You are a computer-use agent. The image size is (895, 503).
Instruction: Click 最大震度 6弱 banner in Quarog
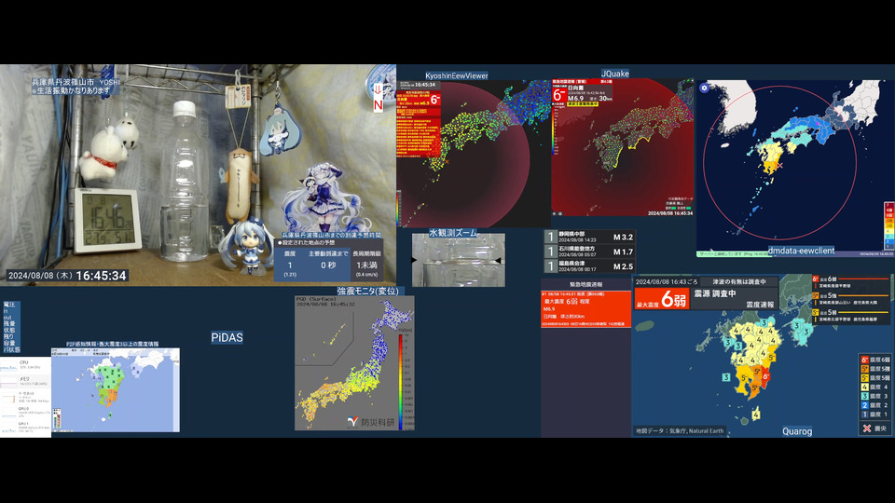[662, 299]
